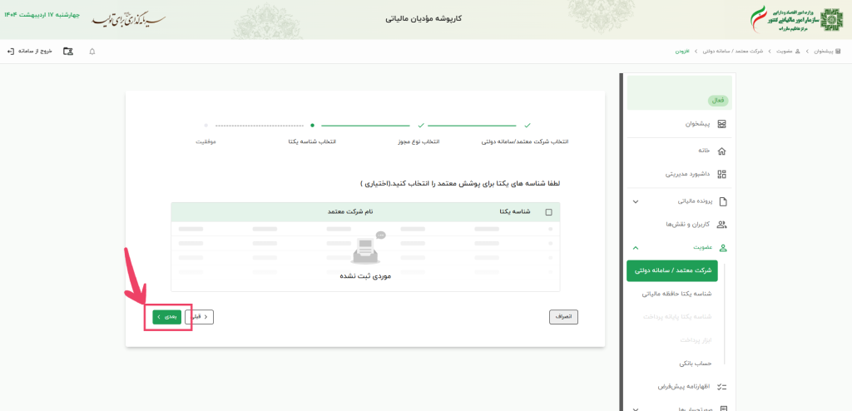Click the checklist icon beside اظهارنامه پیش‌فرض

[x=721, y=387]
